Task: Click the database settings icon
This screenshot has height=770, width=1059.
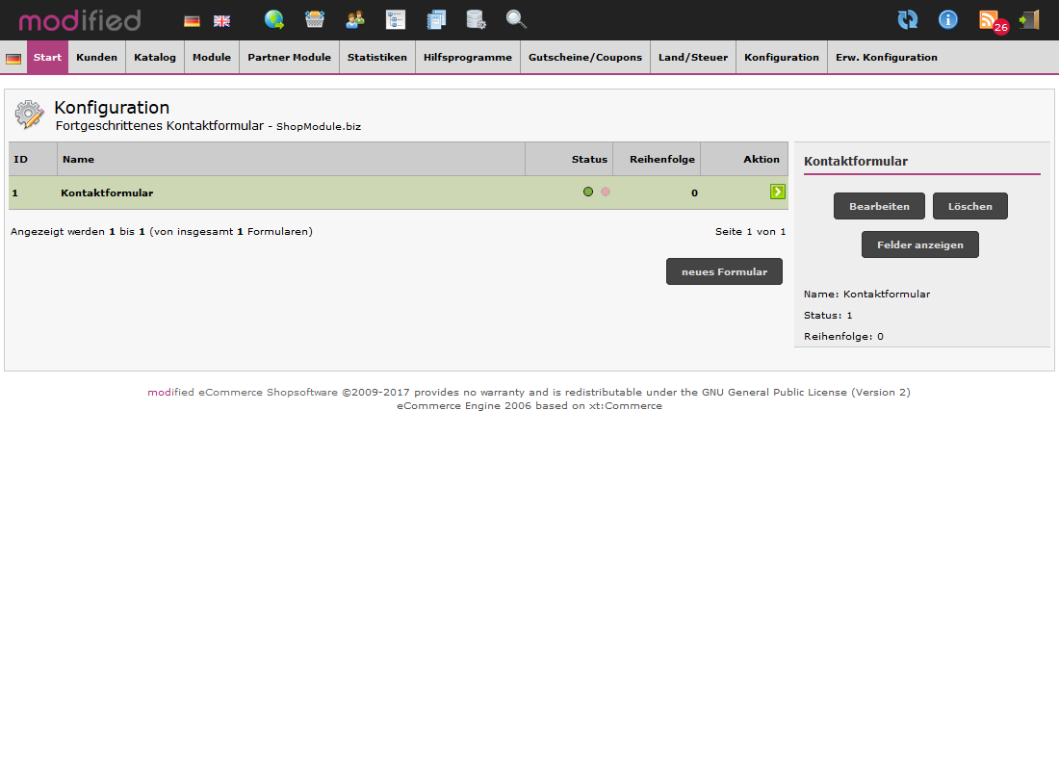Action: (476, 19)
